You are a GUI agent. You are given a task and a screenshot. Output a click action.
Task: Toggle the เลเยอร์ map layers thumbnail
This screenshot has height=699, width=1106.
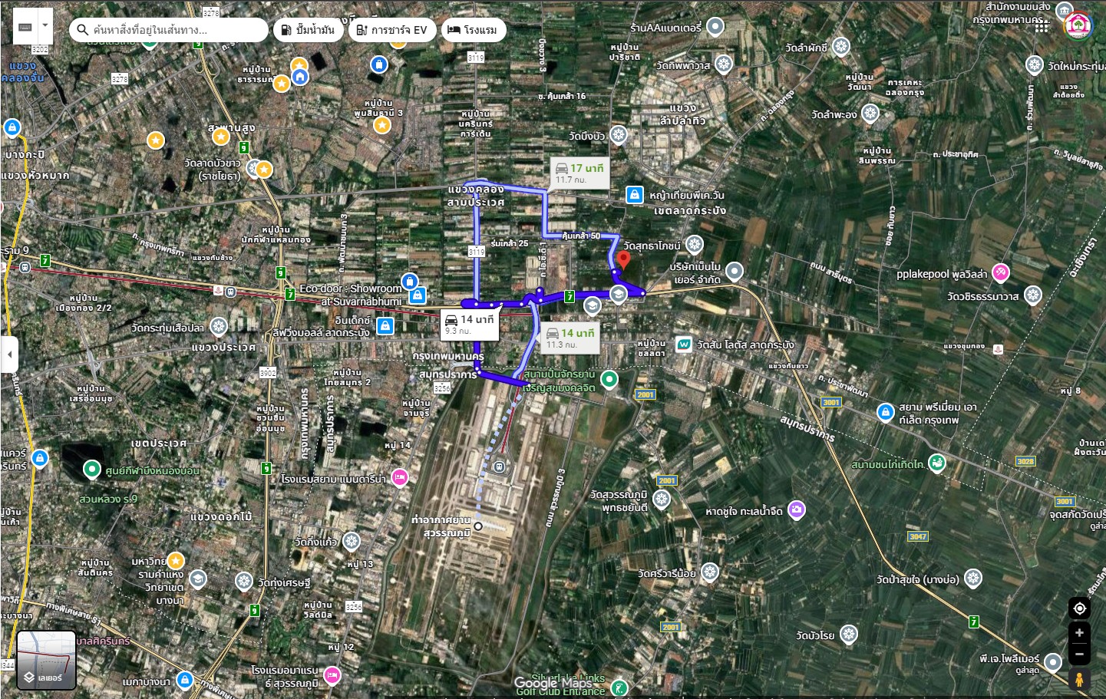point(47,660)
